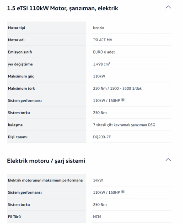
Task: Click the Elektrik motorunun maksimum performansı label
Action: (46, 180)
